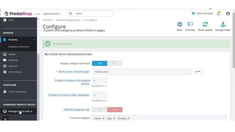Click the search magnifier icon
Viewport: 235px width, 132px height.
[x=70, y=14]
